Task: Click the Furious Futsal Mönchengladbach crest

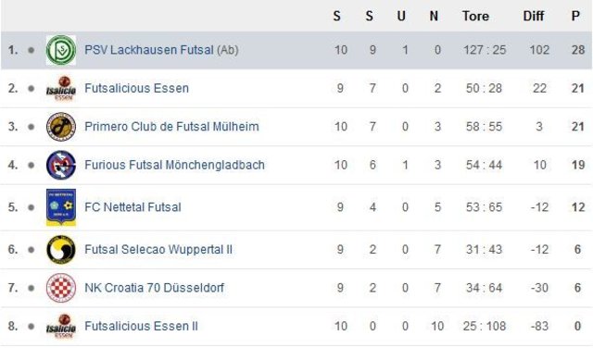Action: tap(61, 165)
